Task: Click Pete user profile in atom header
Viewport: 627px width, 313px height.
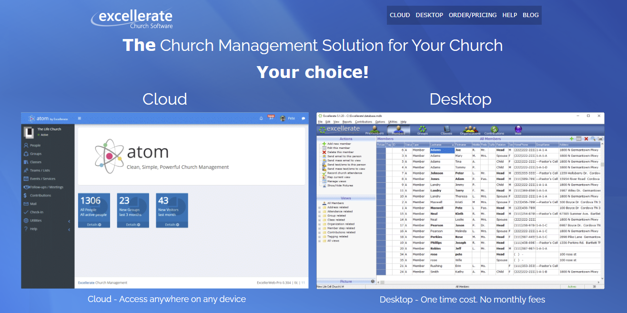Action: click(x=287, y=118)
